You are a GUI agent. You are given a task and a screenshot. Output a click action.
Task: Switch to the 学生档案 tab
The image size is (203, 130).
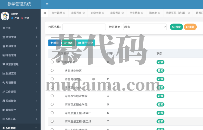pyautogui.click(x=135, y=13)
